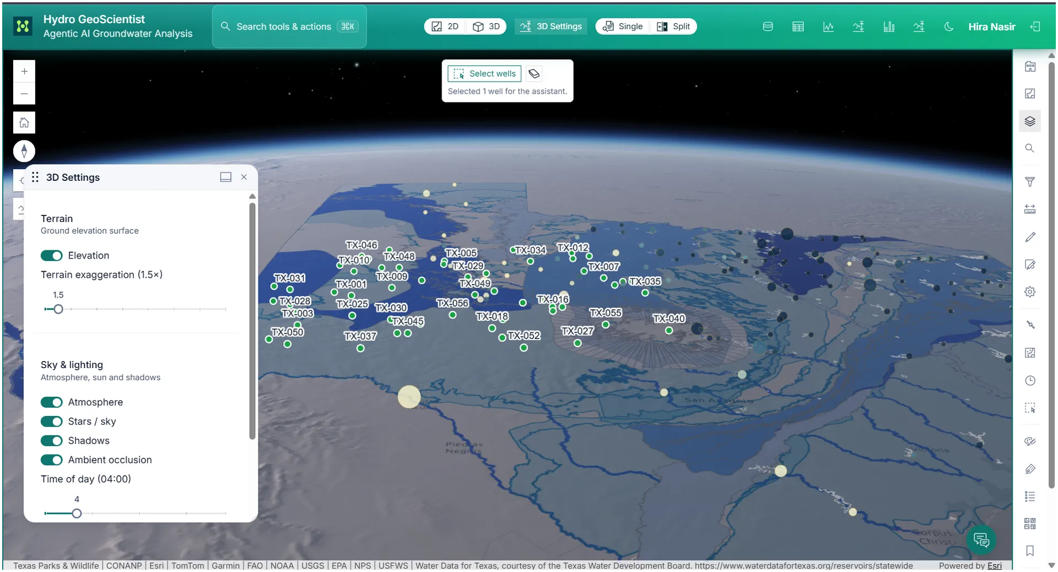The width and height of the screenshot is (1058, 572).
Task: Click the Terrain exaggeration slider handle
Action: [x=58, y=309]
